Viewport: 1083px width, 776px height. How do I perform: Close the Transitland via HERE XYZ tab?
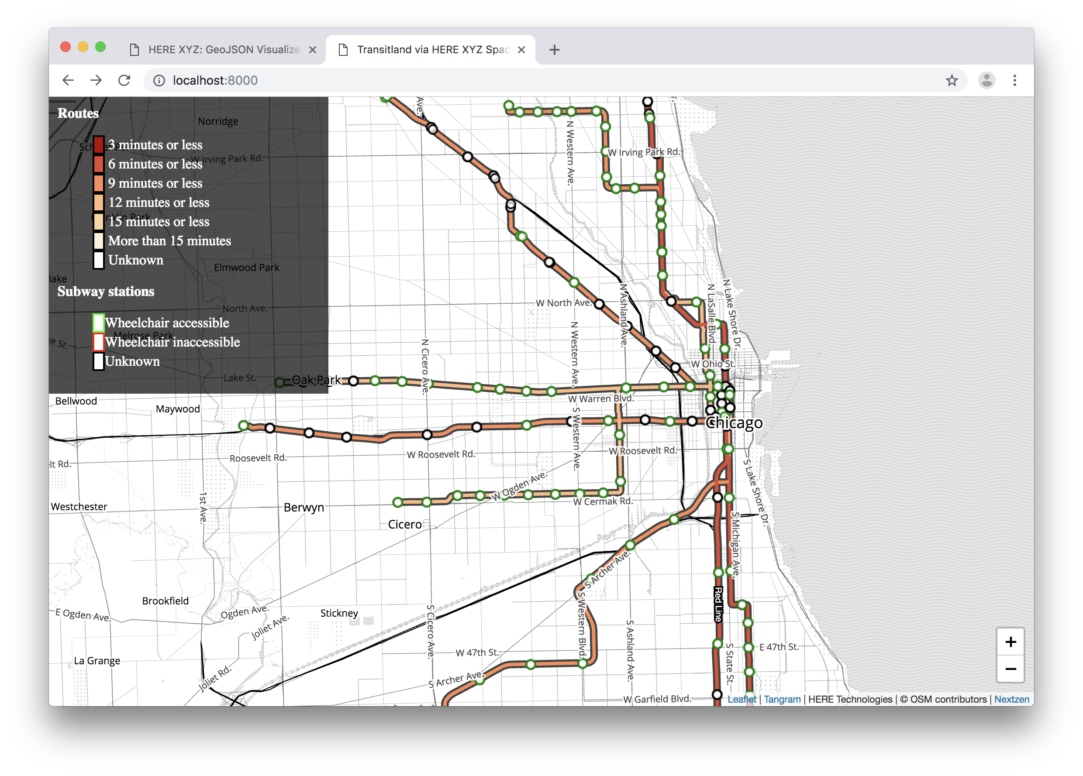(521, 50)
